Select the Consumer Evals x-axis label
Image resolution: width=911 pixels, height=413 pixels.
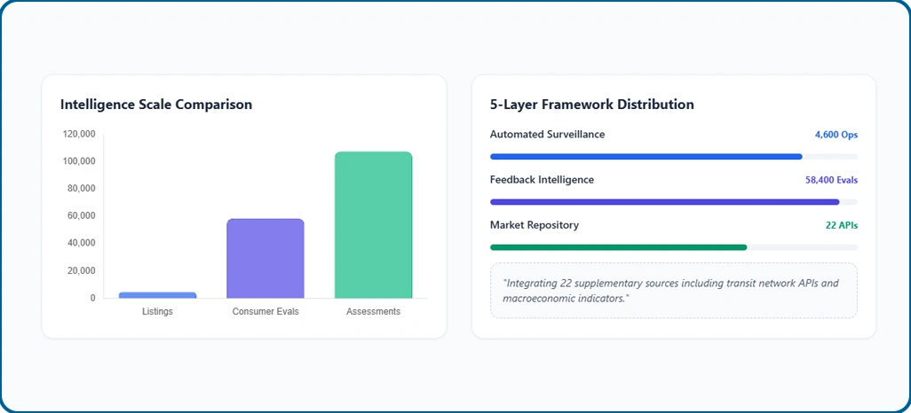coord(265,312)
